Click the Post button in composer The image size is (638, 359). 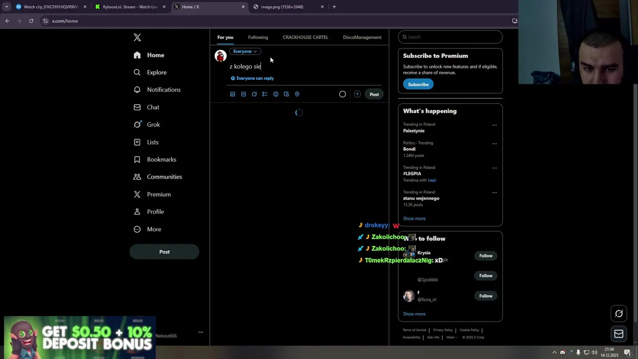pyautogui.click(x=374, y=94)
